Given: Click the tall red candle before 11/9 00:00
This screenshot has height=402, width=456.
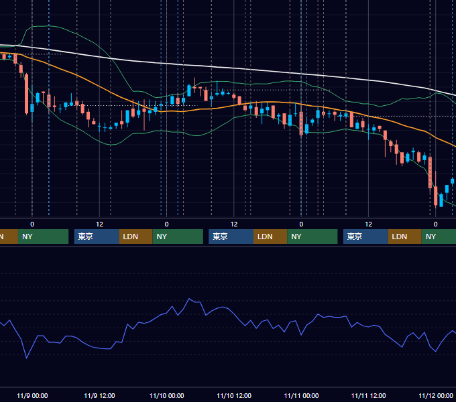Looking at the screenshot, I should (26, 94).
